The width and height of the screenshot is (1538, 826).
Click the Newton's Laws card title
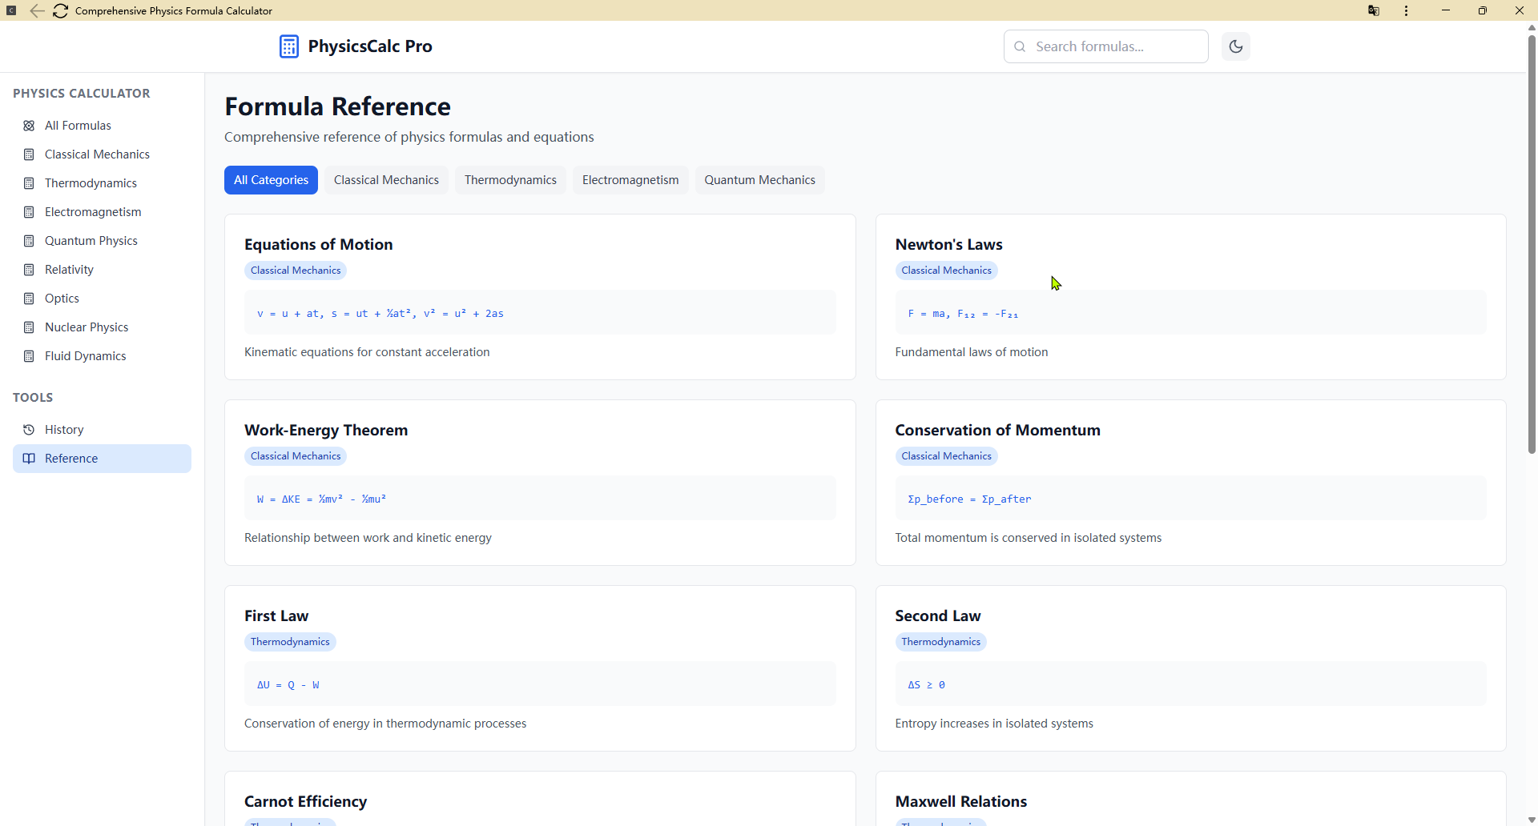click(948, 244)
